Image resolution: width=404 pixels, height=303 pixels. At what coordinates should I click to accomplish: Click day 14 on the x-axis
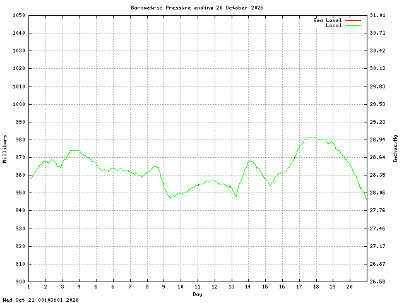point(248,287)
